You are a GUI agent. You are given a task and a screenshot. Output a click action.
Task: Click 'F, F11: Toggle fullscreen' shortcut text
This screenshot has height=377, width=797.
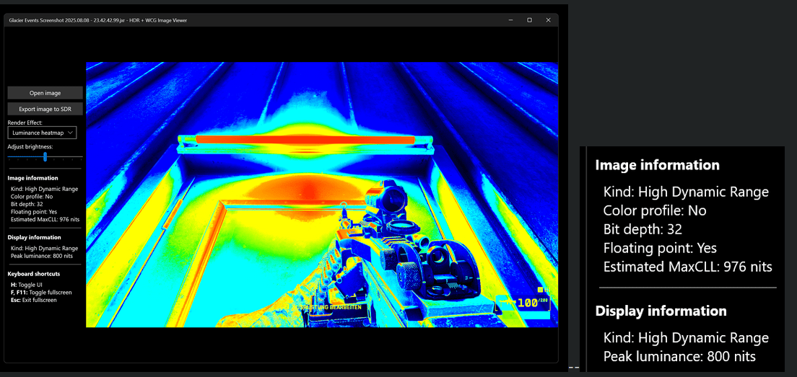pos(41,292)
